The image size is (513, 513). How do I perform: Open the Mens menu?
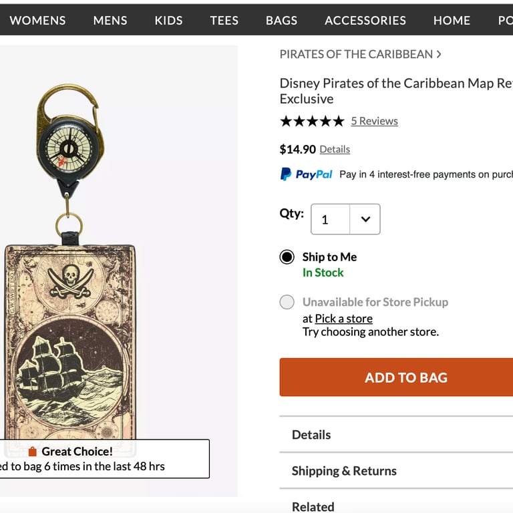110,20
